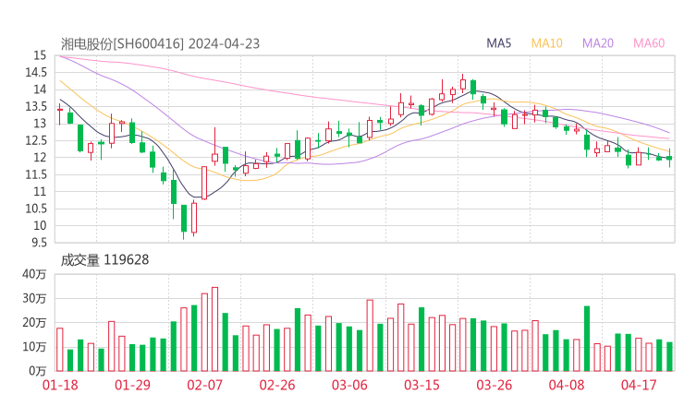684x406 pixels.
Task: Click the 成交量 119628 volume label
Action: coord(104,259)
